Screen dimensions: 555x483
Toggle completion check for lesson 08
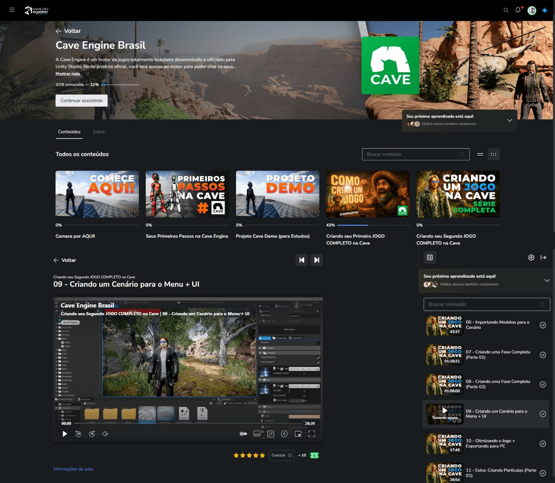click(543, 384)
